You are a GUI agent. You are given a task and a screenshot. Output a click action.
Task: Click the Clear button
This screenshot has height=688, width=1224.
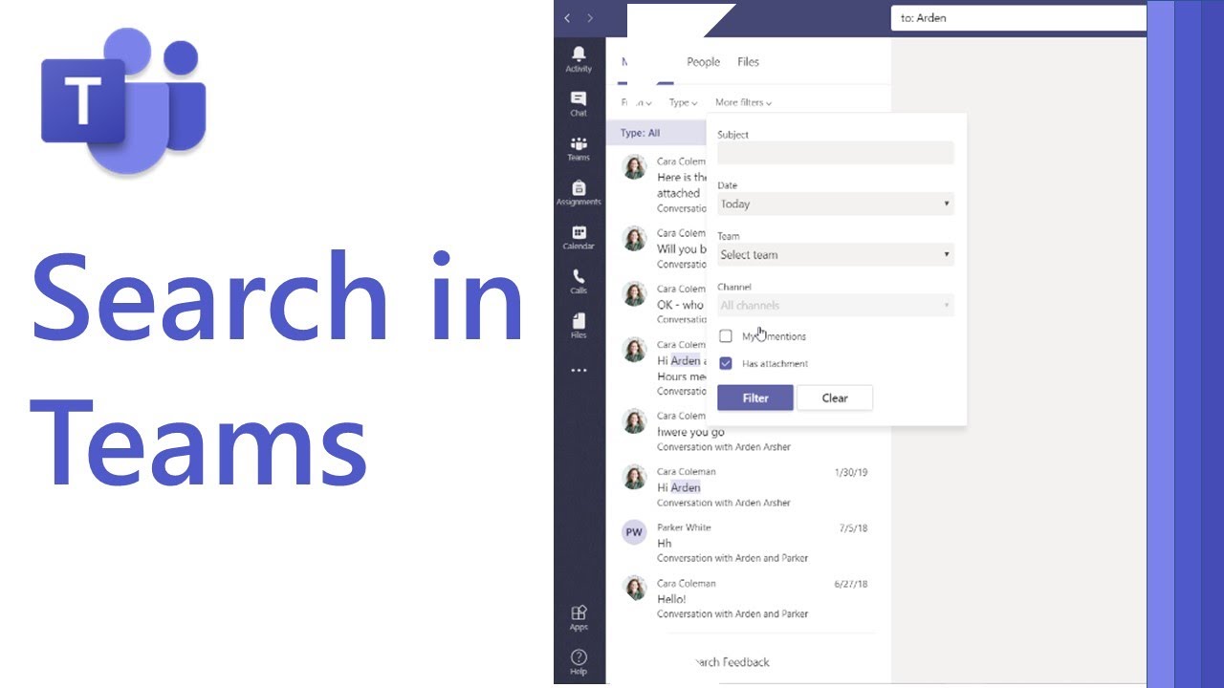[835, 398]
